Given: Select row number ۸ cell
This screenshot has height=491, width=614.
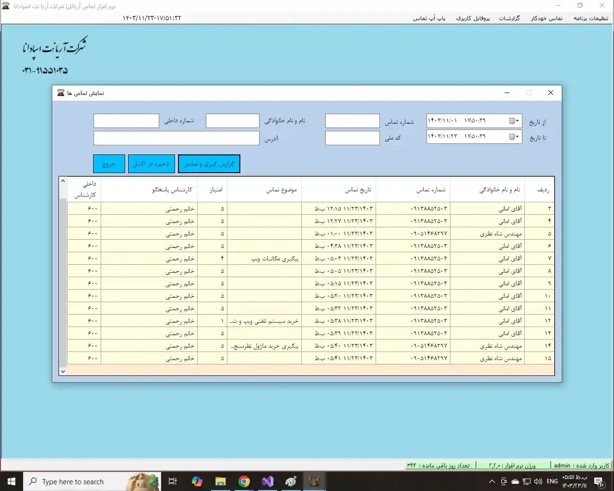Looking at the screenshot, I should (540, 271).
